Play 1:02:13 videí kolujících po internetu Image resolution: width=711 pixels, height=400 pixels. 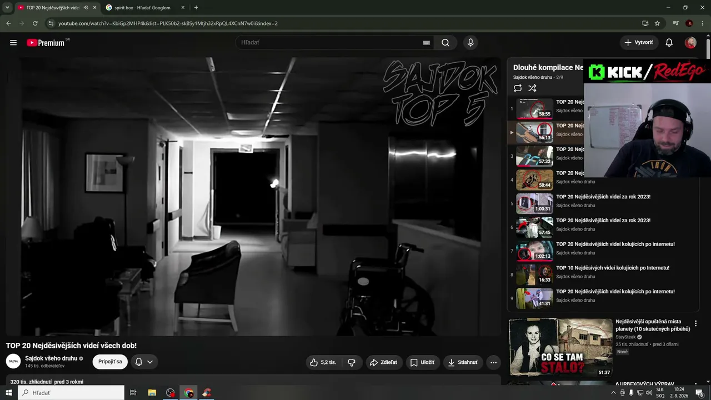coord(534,251)
